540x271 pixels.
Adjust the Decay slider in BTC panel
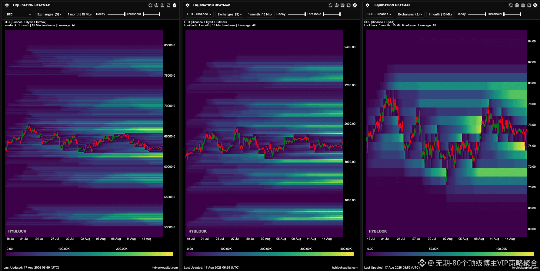[x=116, y=14]
